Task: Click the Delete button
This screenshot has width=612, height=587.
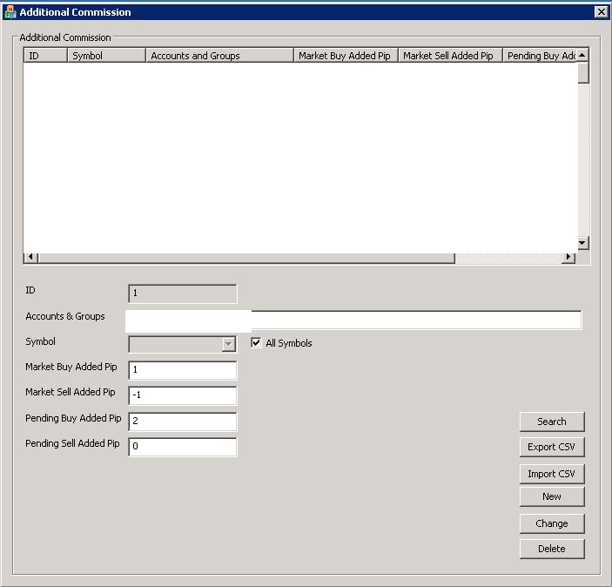Action: [551, 549]
